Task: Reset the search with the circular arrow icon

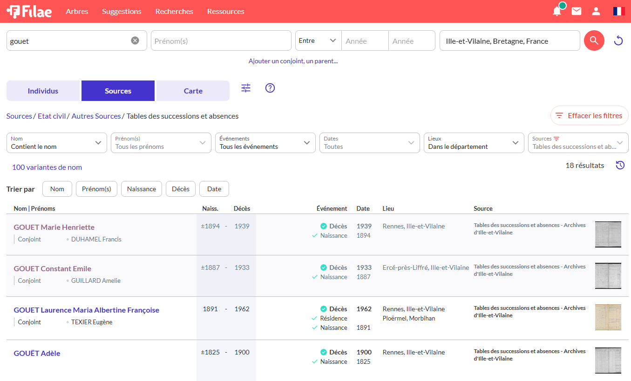Action: (x=618, y=40)
